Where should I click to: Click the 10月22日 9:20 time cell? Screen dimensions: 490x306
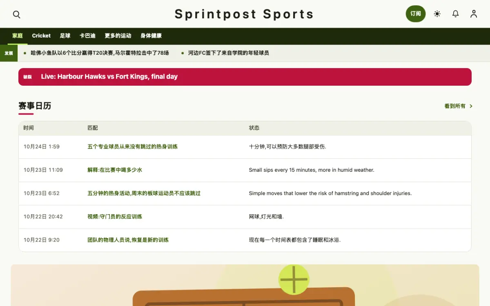click(x=42, y=240)
